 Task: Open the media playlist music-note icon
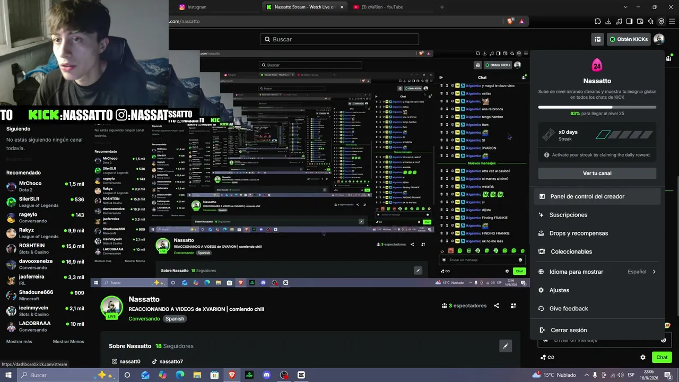pyautogui.click(x=619, y=21)
